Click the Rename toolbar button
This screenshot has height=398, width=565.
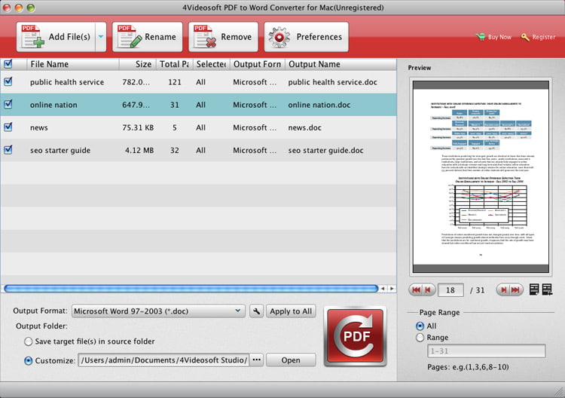(147, 37)
